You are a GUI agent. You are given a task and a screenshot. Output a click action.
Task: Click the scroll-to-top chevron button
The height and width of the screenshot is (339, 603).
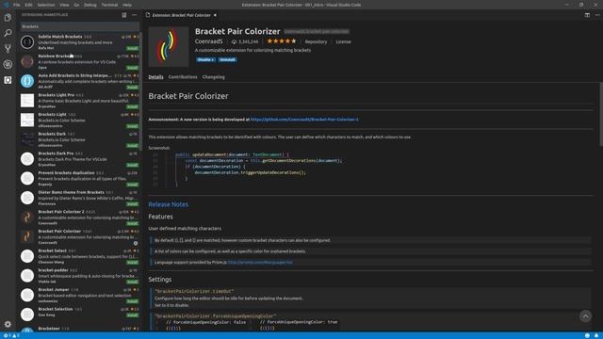[585, 316]
